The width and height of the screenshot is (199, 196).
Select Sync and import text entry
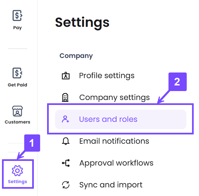tap(111, 185)
